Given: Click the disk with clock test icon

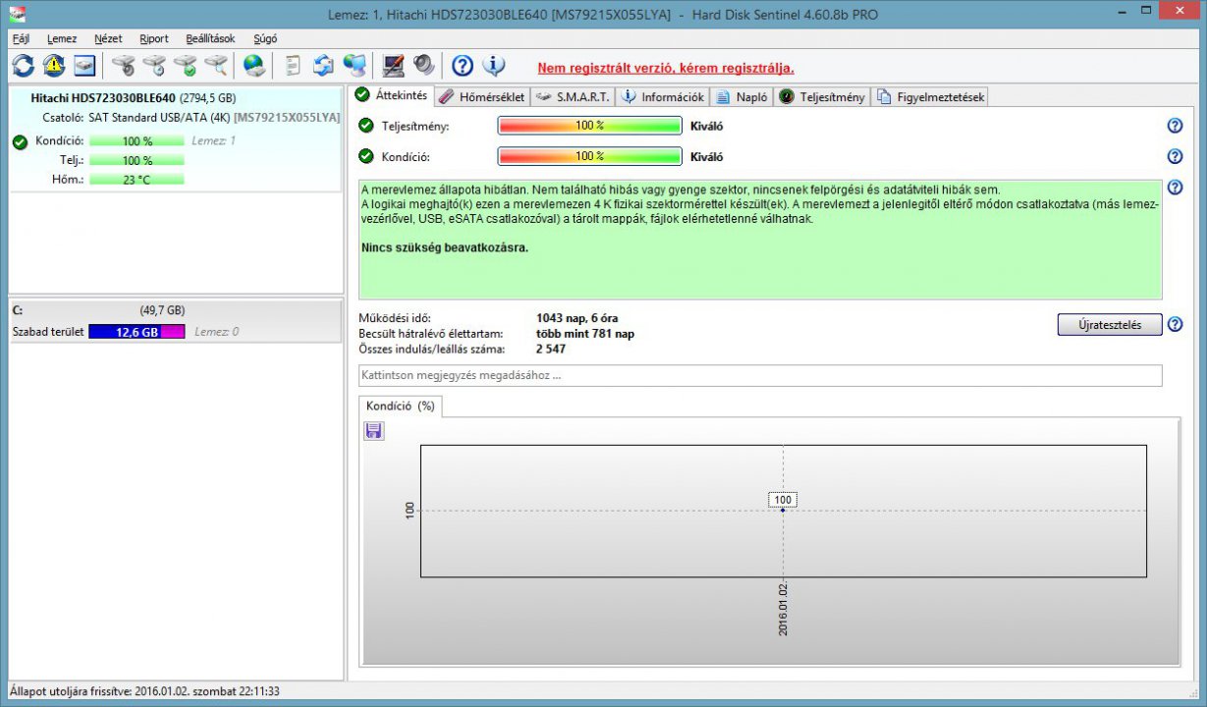Looking at the screenshot, I should coord(154,66).
